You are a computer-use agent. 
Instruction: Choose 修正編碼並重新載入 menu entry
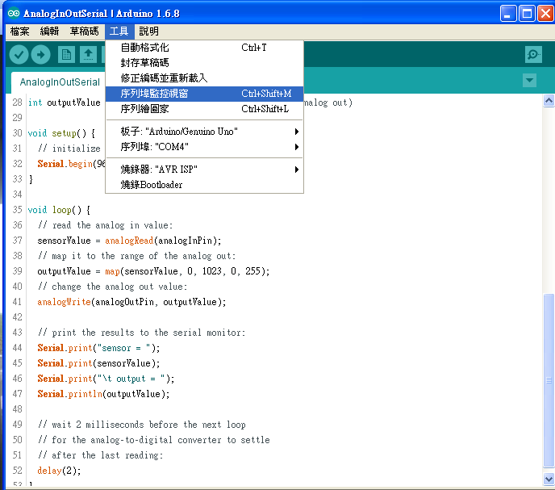(205, 78)
